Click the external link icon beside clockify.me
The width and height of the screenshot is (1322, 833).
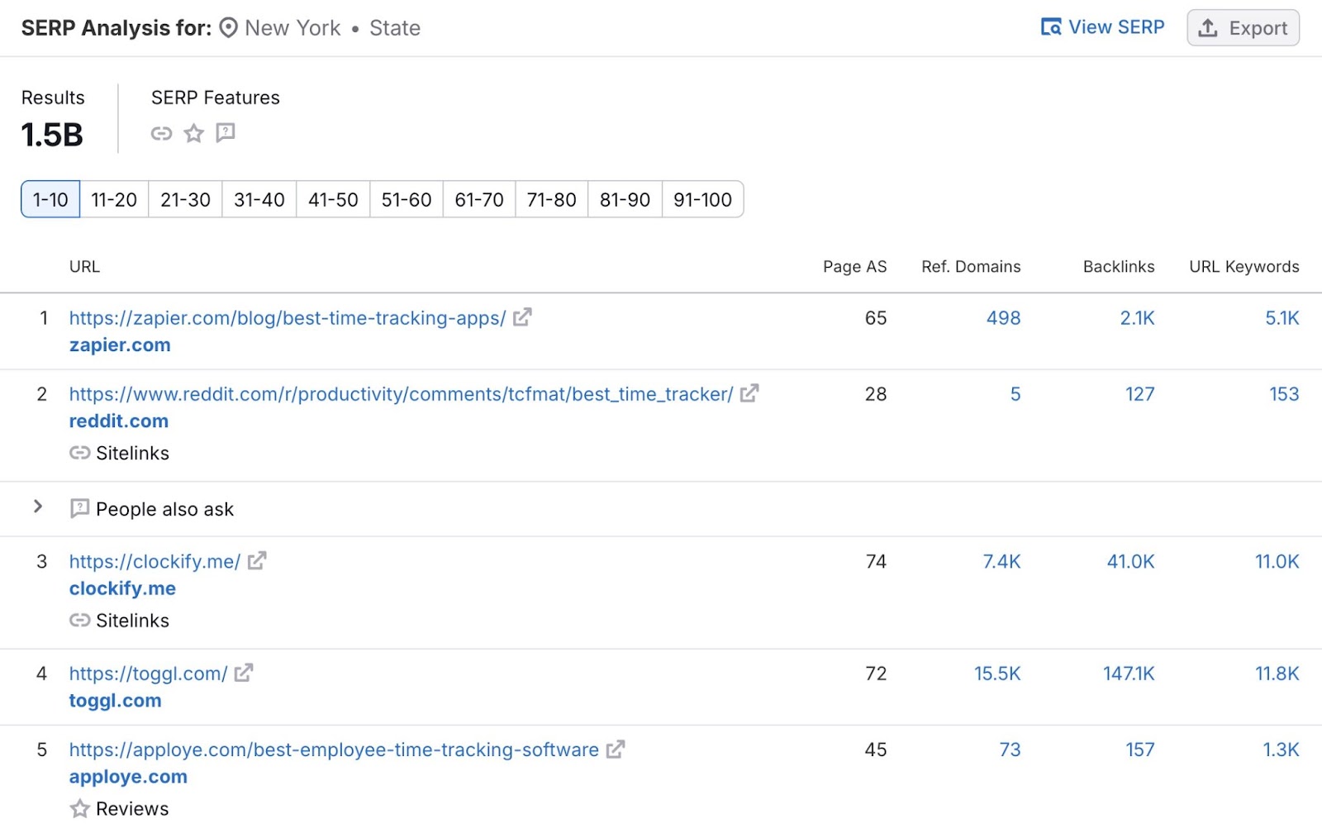tap(258, 560)
